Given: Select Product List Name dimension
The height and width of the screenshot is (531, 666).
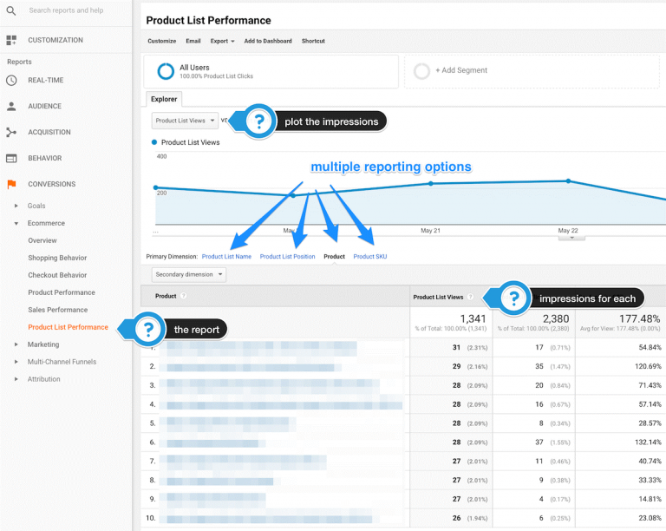Looking at the screenshot, I should point(226,257).
